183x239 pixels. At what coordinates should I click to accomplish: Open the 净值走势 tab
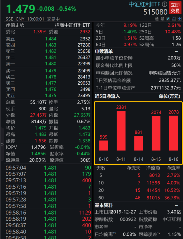click(15, 25)
